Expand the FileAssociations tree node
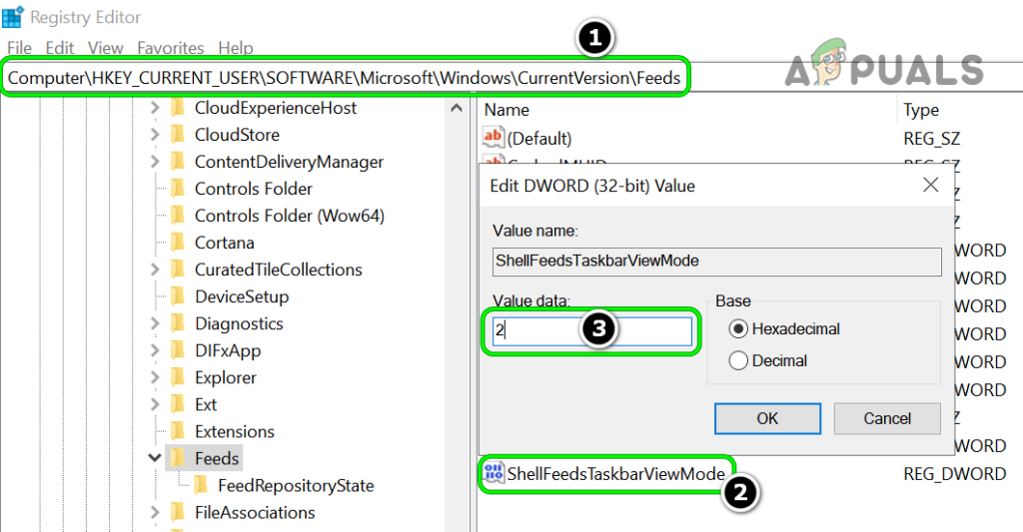The height and width of the screenshot is (532, 1023). point(155,513)
